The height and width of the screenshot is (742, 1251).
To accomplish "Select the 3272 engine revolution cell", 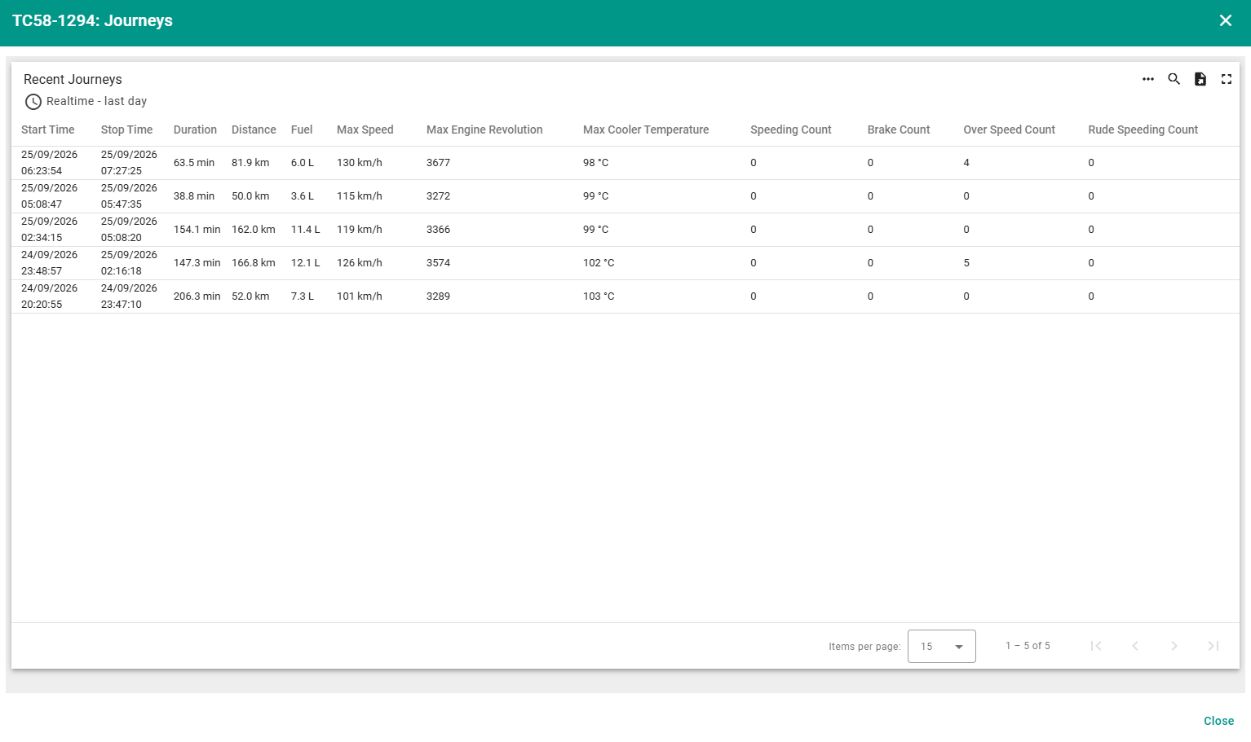I will [439, 196].
